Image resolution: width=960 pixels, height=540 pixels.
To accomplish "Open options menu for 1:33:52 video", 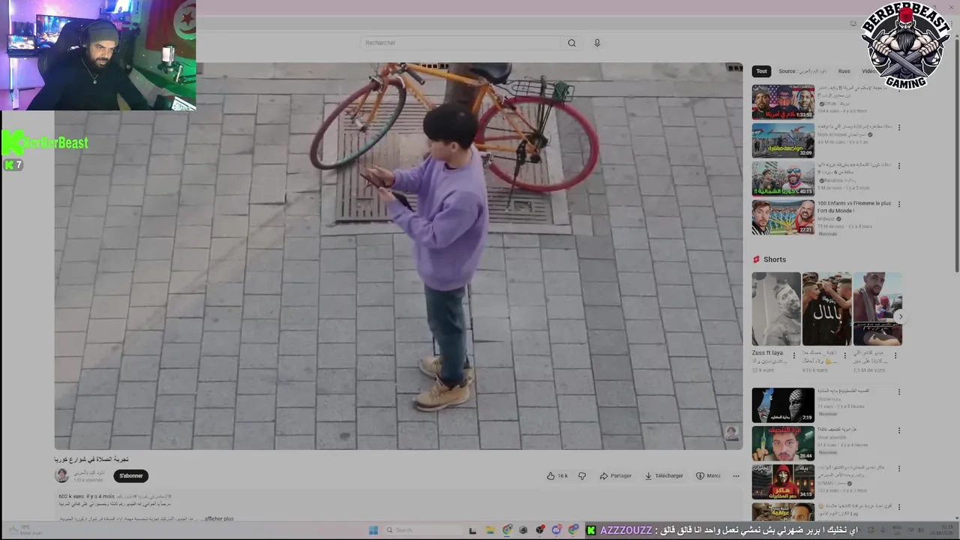I will click(899, 89).
